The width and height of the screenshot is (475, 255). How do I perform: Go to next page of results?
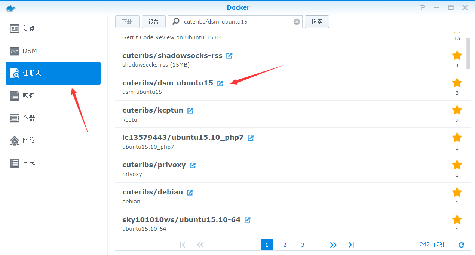[x=333, y=245]
